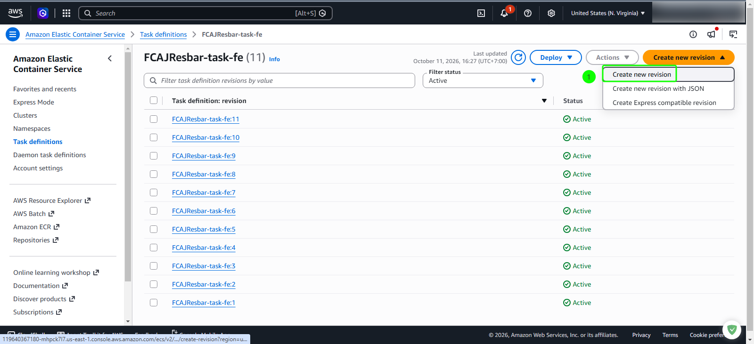Open the FCAJResbar-task-fe:11 revision link
Screen dimensions: 754x344
pos(205,119)
